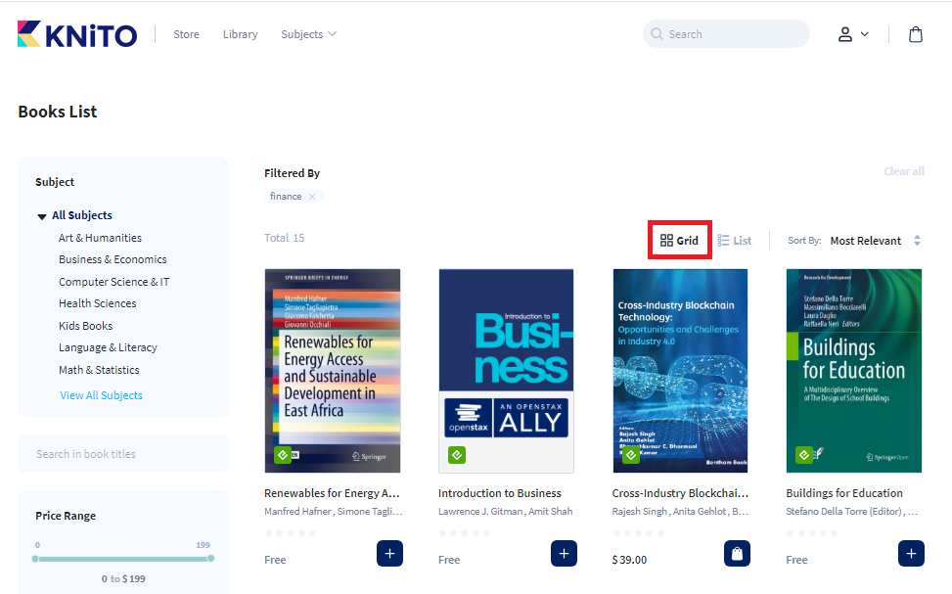Remove the finance filter tag
The height and width of the screenshot is (594, 952).
point(312,197)
